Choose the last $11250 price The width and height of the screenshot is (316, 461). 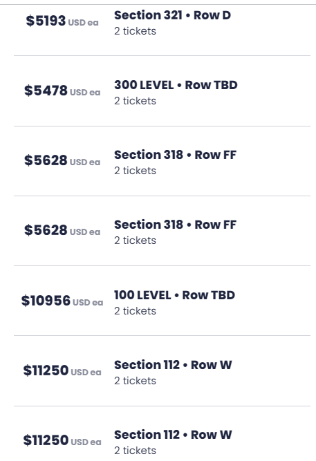point(46,440)
